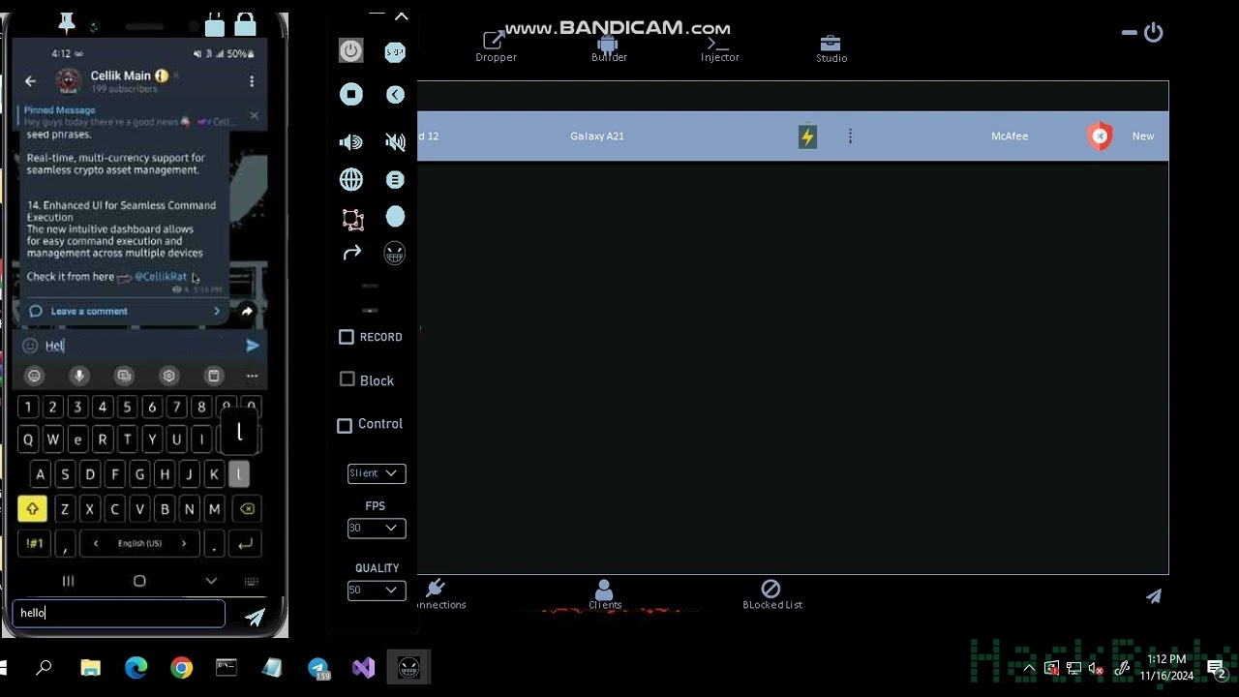
Task: Click the share arrow on the post
Action: 247,311
